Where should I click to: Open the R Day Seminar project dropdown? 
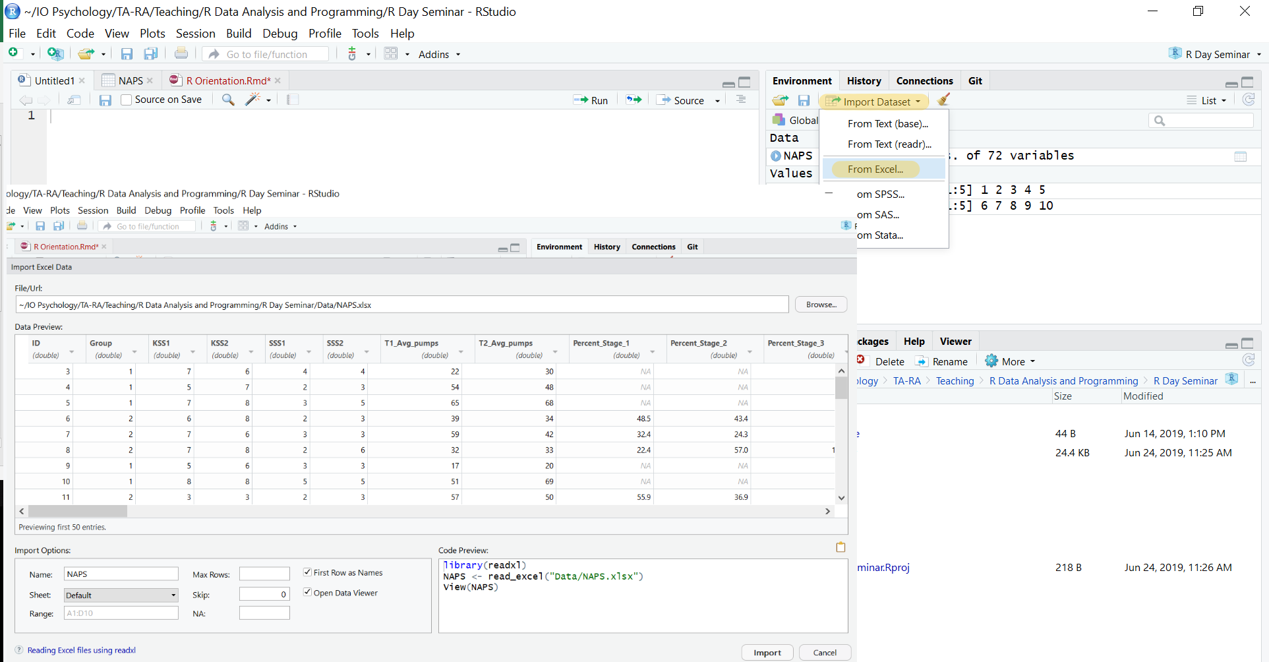point(1215,54)
